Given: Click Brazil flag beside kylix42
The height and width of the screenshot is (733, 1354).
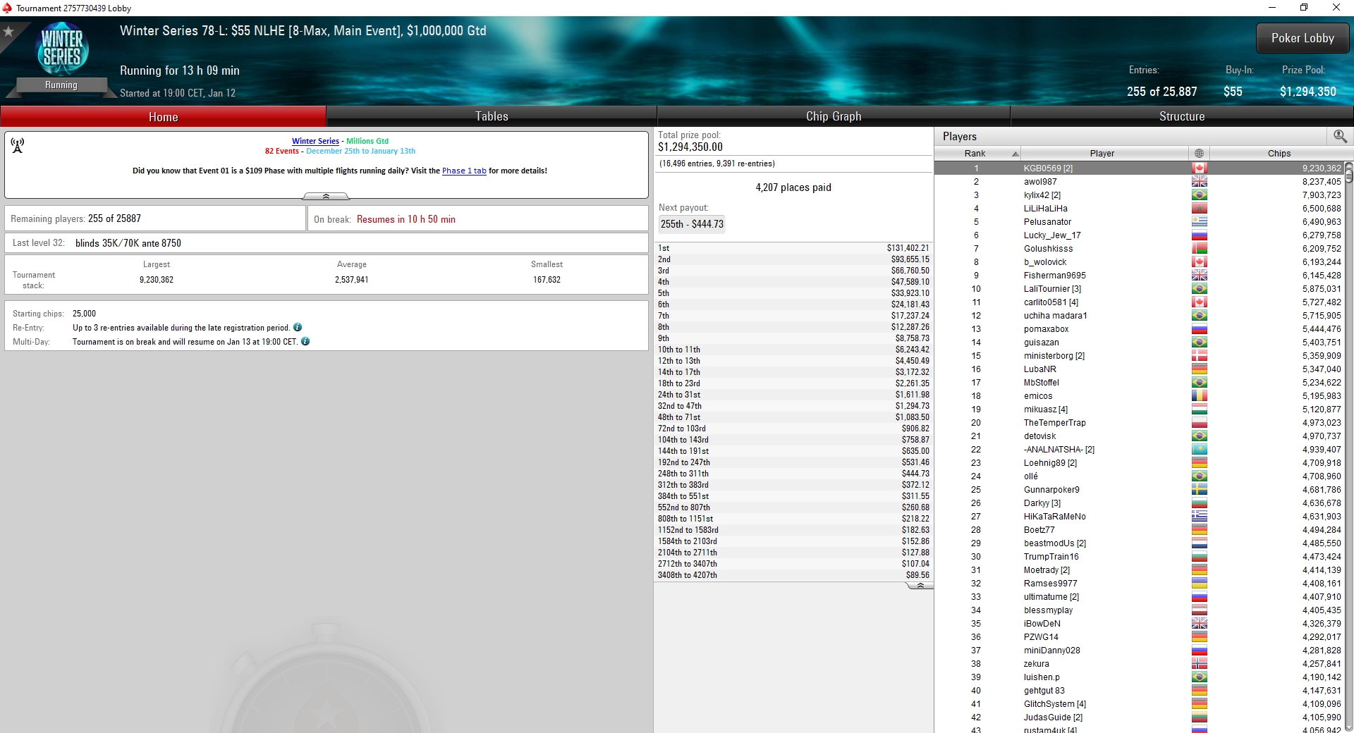Looking at the screenshot, I should [x=1199, y=195].
